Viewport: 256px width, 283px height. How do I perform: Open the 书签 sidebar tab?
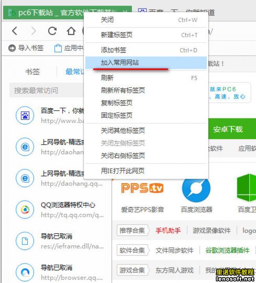pyautogui.click(x=33, y=72)
